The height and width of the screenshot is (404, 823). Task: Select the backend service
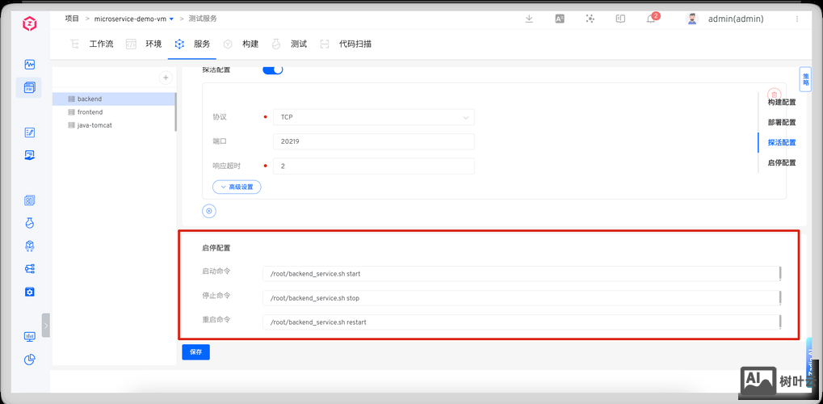113,99
